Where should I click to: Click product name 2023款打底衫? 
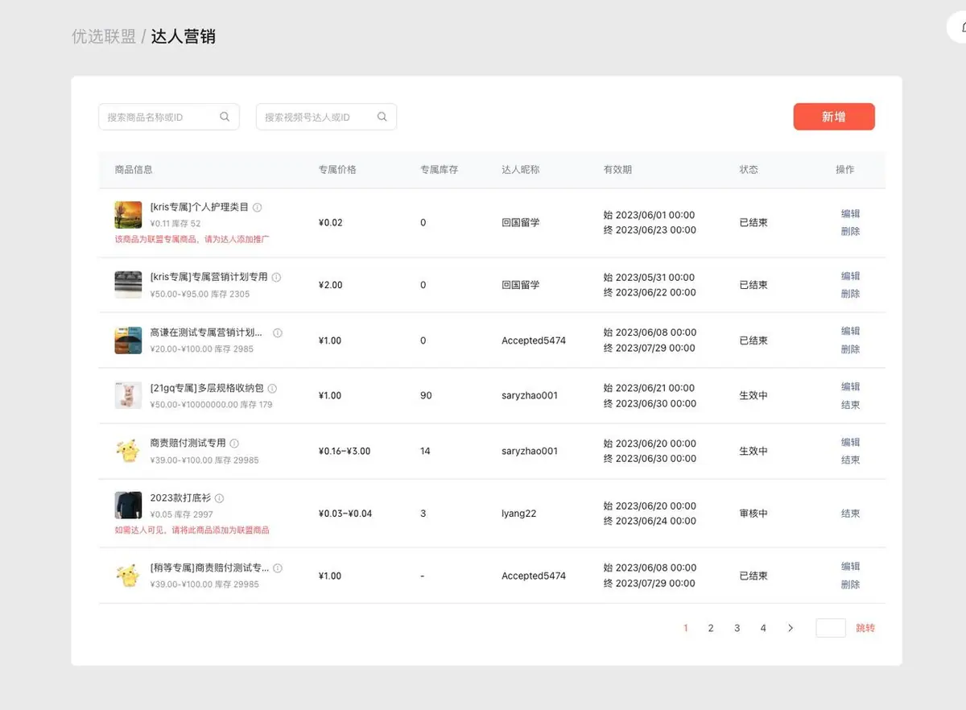pos(180,498)
